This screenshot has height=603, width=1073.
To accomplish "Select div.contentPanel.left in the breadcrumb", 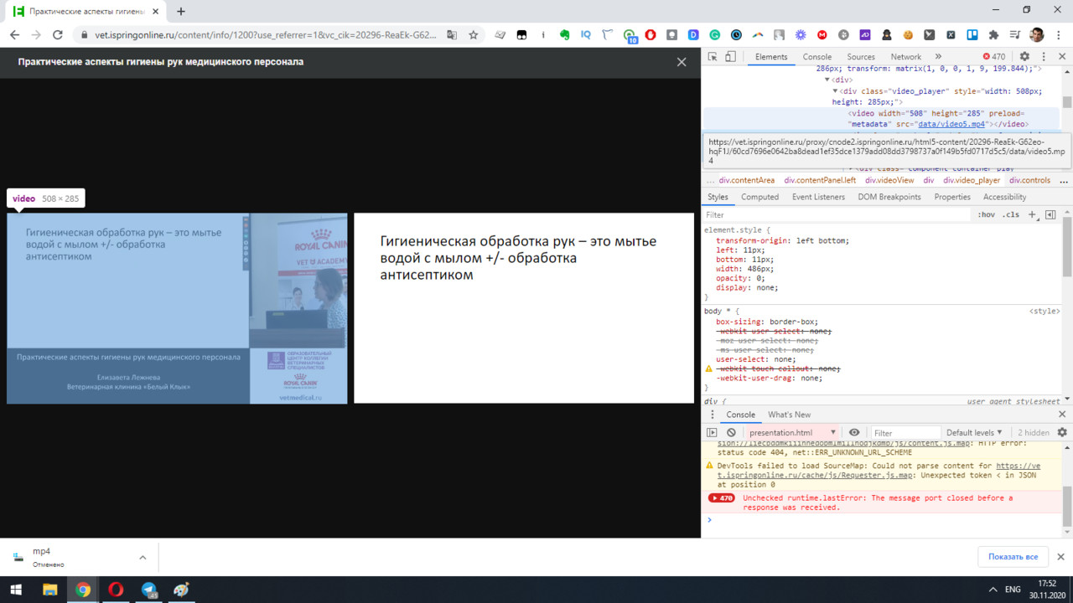I will click(x=820, y=180).
